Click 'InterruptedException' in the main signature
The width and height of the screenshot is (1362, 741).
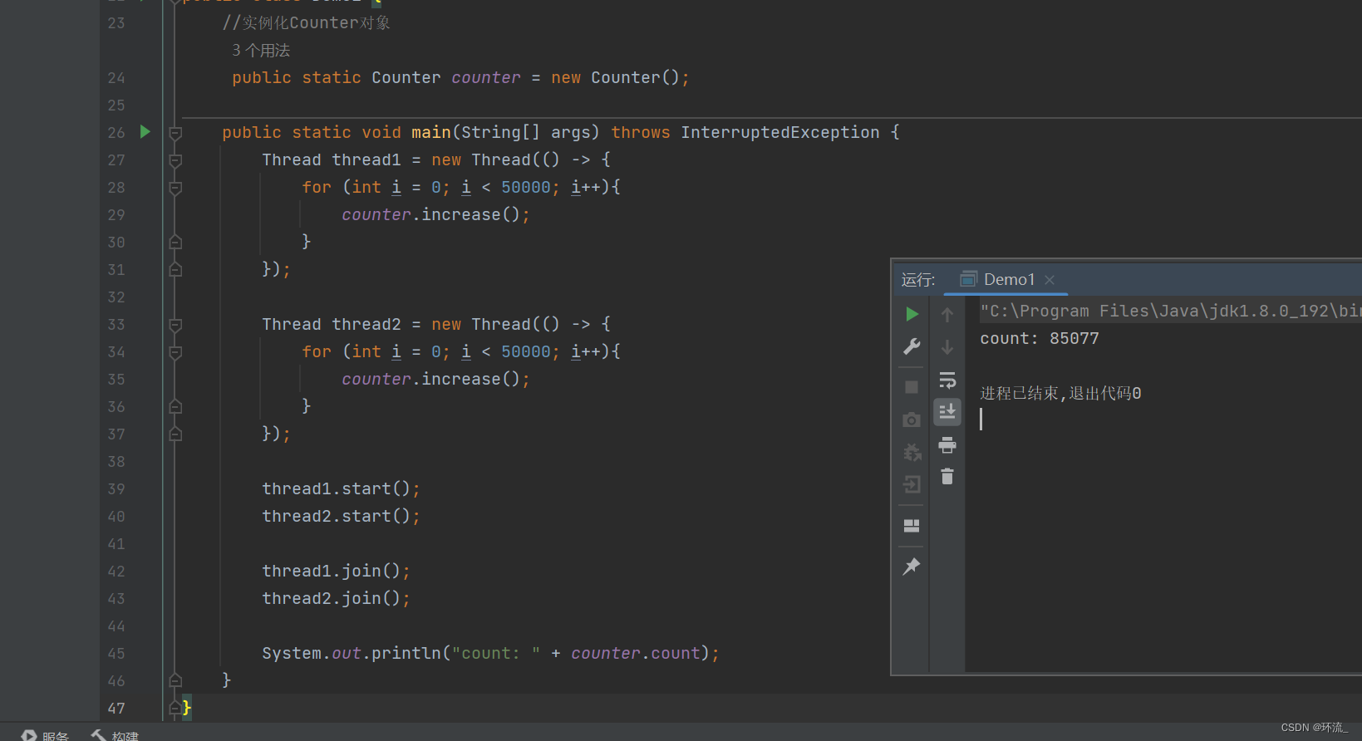pos(780,132)
